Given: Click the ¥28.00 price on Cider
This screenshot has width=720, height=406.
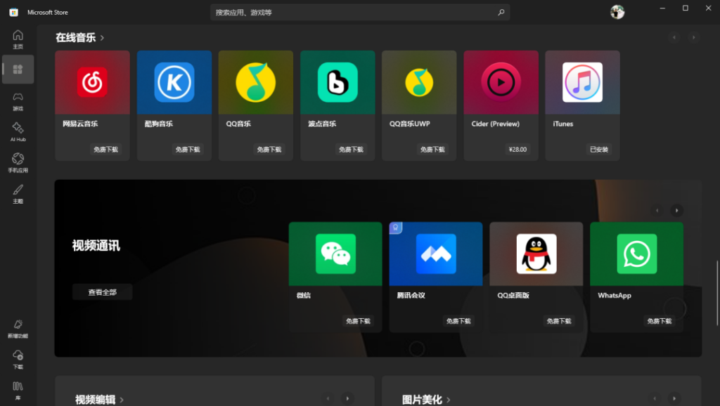Looking at the screenshot, I should click(x=517, y=150).
